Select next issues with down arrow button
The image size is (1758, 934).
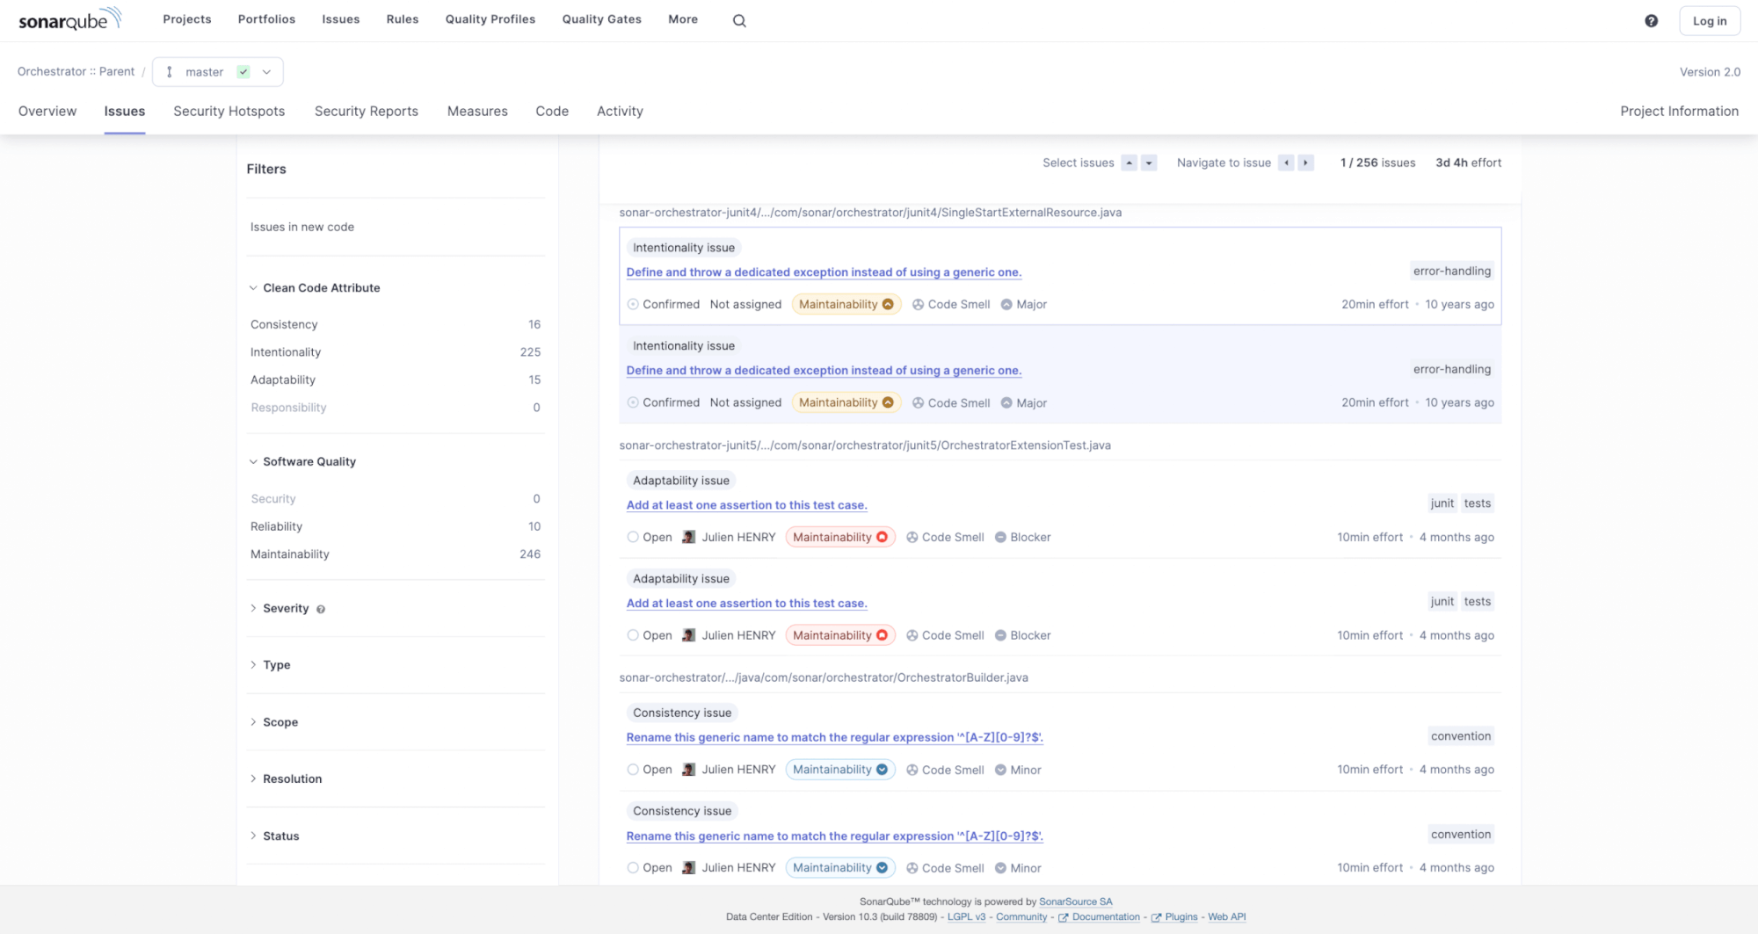point(1149,163)
